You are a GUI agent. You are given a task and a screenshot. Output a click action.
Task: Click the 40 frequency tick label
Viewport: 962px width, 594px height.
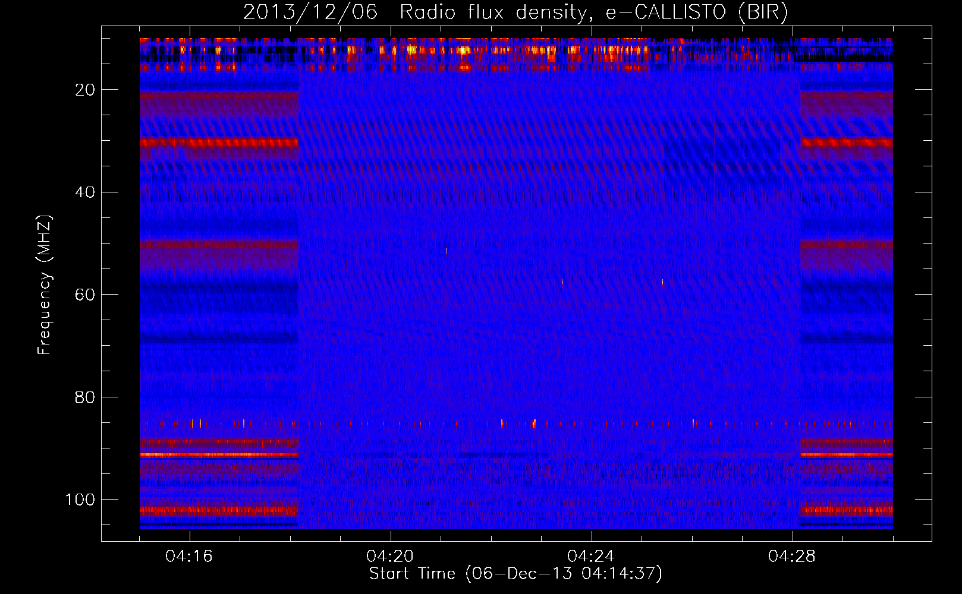click(x=85, y=192)
